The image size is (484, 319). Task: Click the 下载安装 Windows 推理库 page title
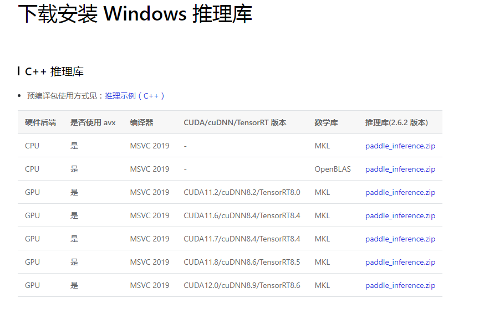[135, 14]
